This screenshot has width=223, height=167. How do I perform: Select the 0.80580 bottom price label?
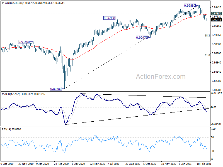(56, 89)
